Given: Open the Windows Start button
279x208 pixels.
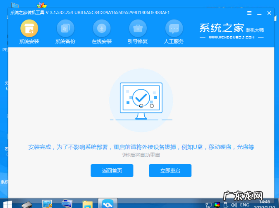Looking at the screenshot, I should [x=8, y=204].
